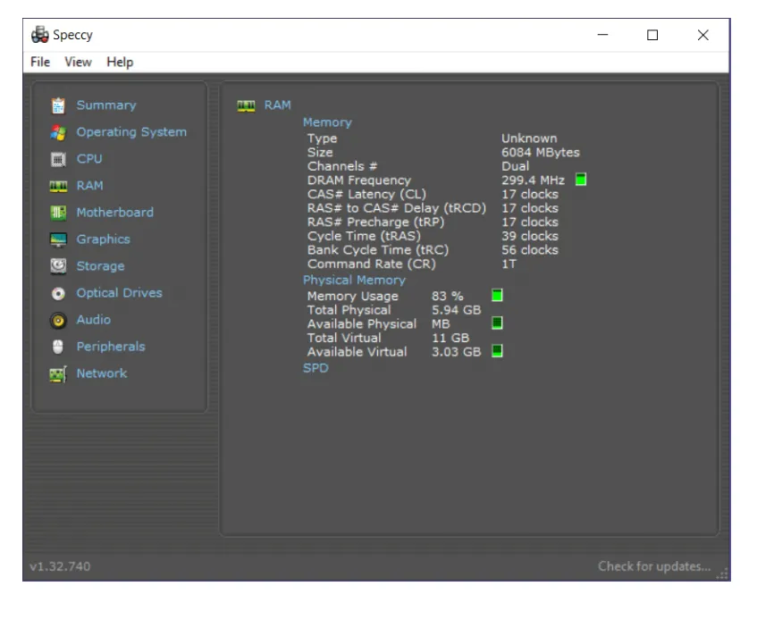The height and width of the screenshot is (620, 774).
Task: Click green indicator beside Available Physical
Action: (497, 323)
